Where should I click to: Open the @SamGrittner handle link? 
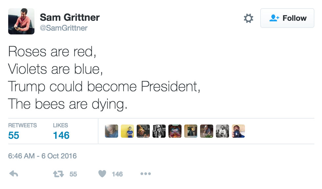(64, 28)
